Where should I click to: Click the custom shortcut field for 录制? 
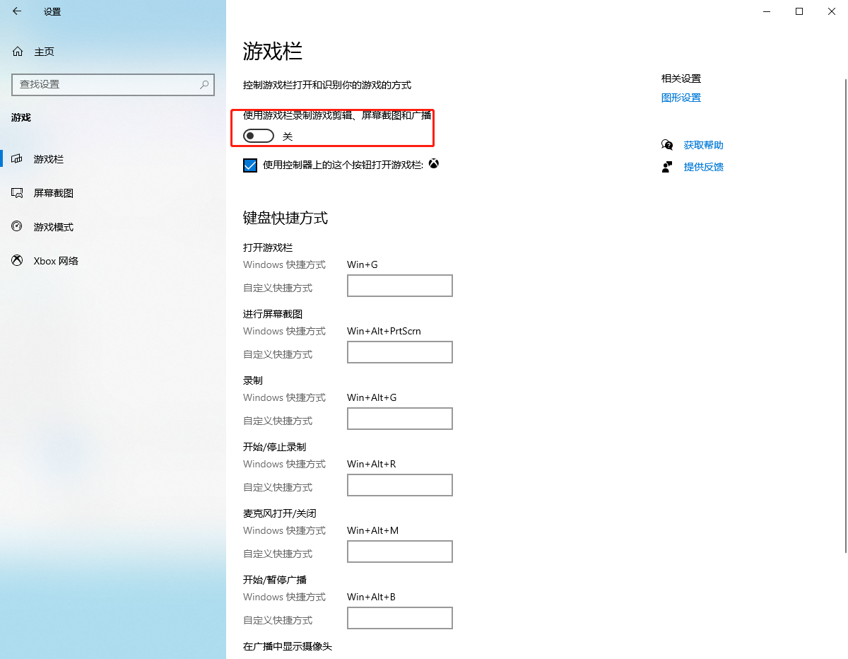tap(399, 418)
